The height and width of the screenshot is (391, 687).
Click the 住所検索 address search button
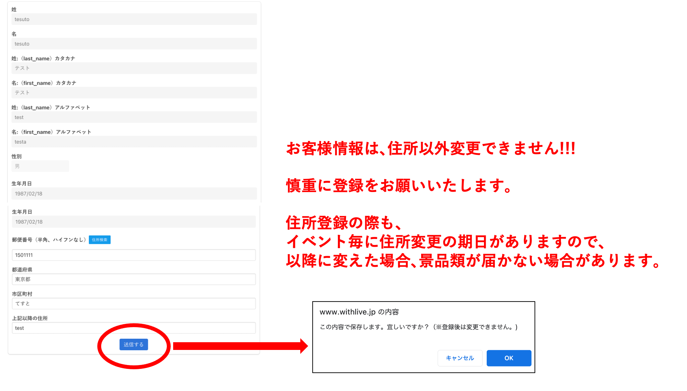click(100, 240)
